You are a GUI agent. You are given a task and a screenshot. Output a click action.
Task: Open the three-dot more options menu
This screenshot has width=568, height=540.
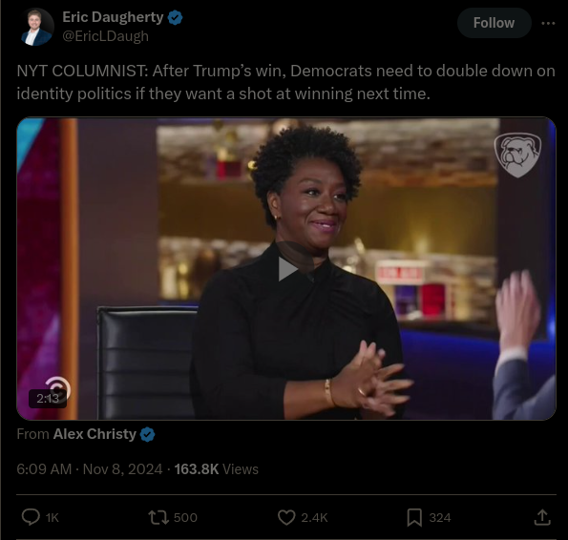(x=548, y=23)
